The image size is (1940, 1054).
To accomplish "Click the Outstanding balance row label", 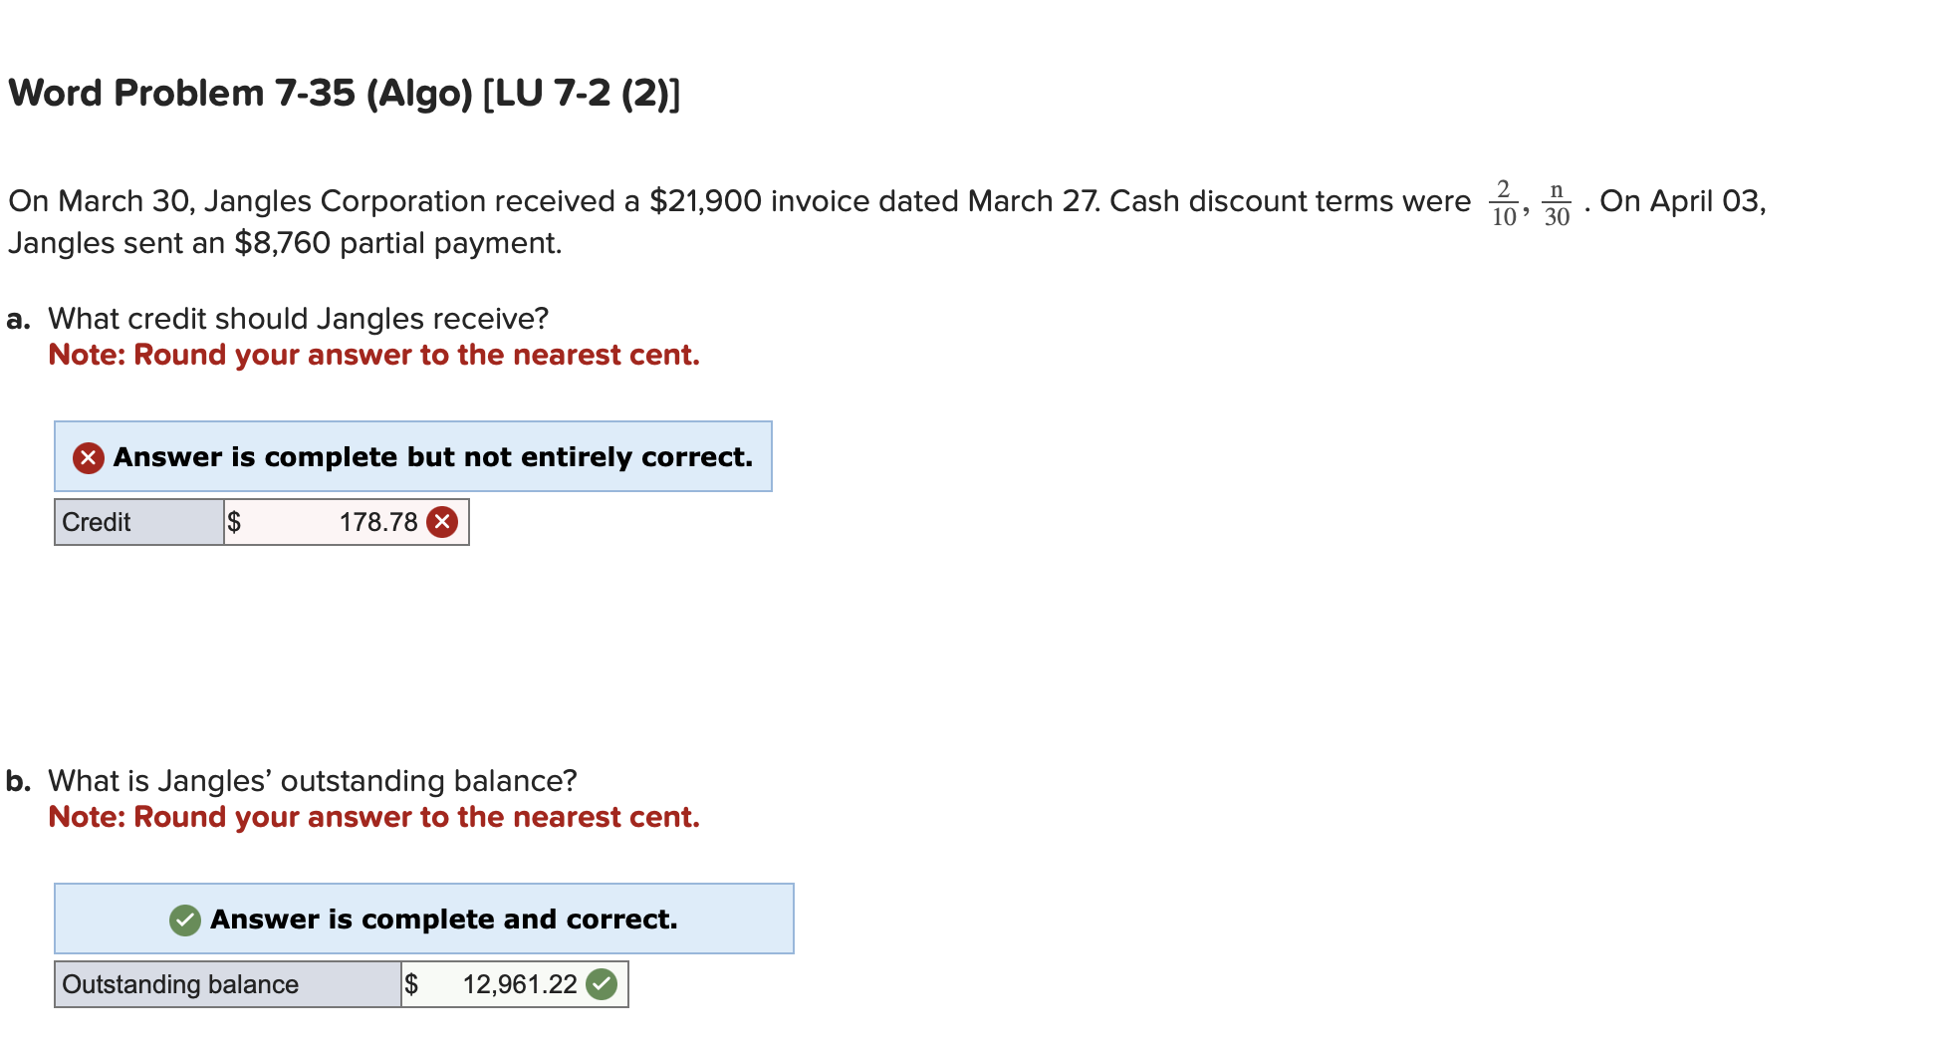I will point(179,983).
